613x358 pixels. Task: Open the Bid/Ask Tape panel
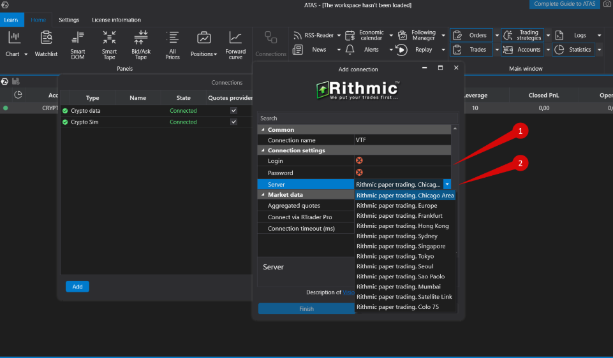click(141, 45)
